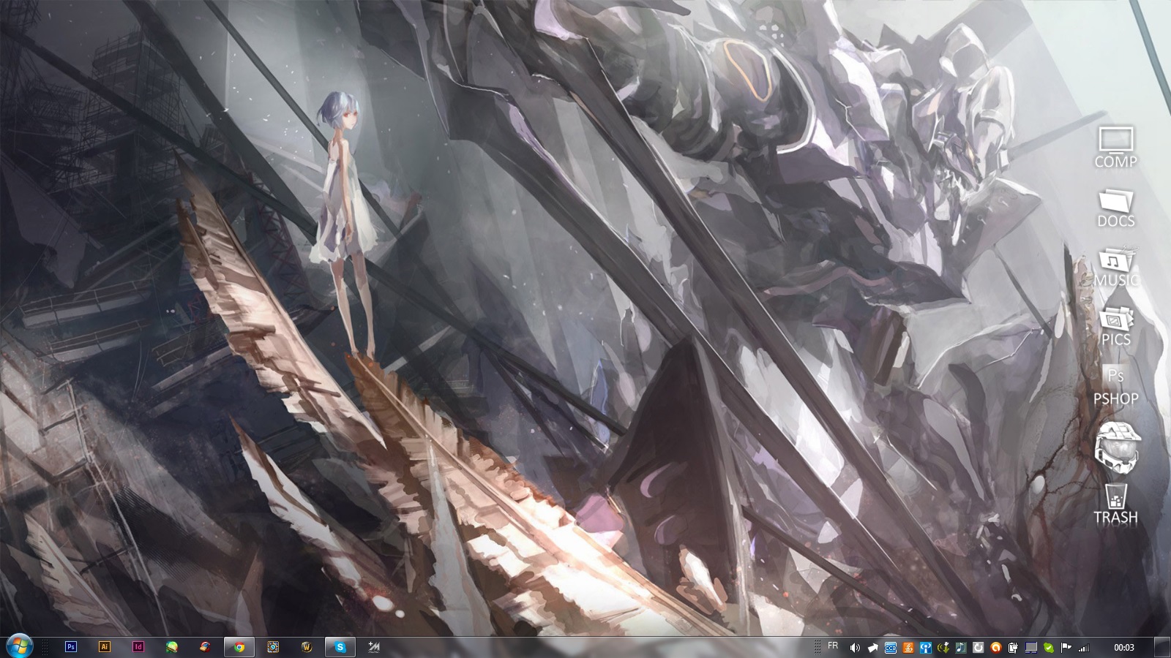The height and width of the screenshot is (658, 1171).
Task: Open the Windows Start orb
Action: (19, 646)
